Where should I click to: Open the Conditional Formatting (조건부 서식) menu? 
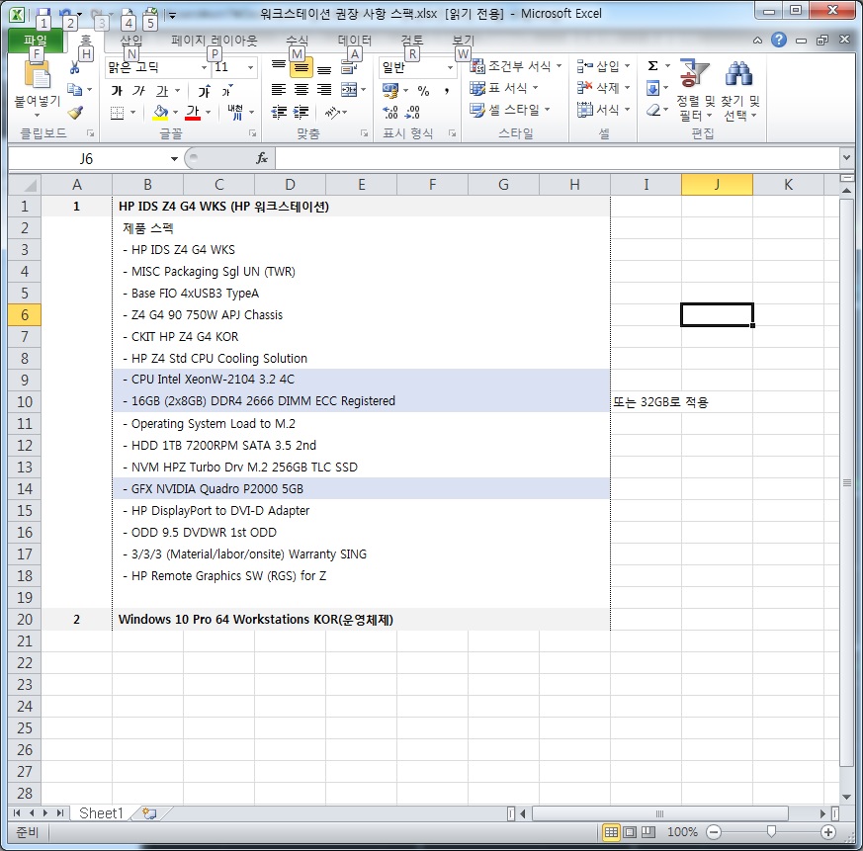tap(516, 66)
